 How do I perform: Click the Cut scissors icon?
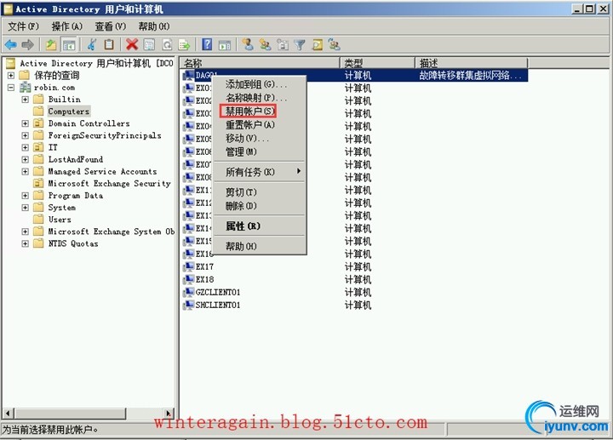[x=92, y=44]
